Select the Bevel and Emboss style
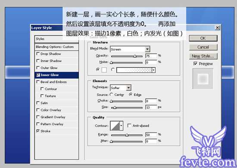The height and width of the screenshot is (168, 237). [53, 82]
